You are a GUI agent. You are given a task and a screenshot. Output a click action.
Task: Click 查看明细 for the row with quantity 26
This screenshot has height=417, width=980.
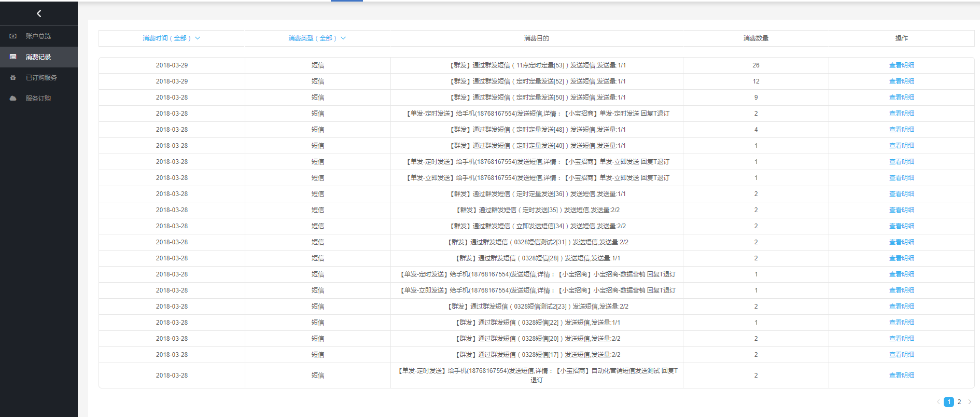(x=901, y=65)
